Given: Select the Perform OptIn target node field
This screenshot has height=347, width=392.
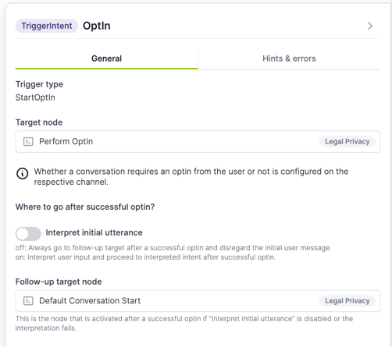Looking at the screenshot, I should click(x=198, y=142).
